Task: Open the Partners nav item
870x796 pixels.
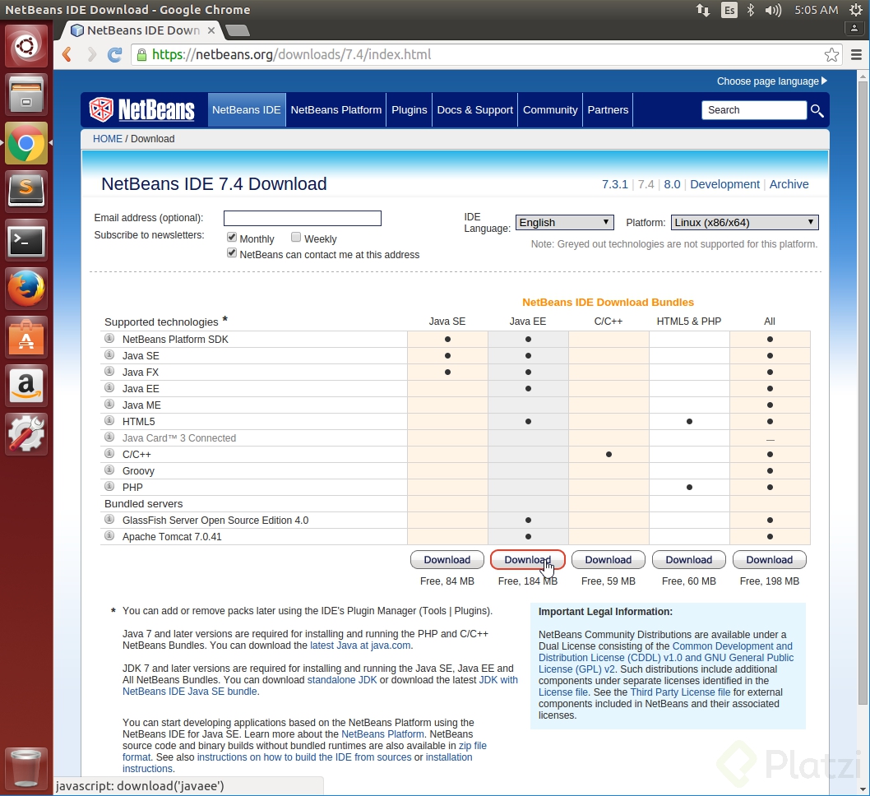Action: tap(609, 110)
